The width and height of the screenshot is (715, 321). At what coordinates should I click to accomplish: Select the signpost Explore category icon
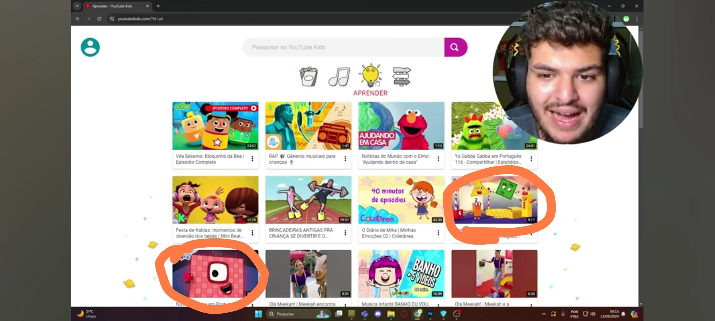click(401, 77)
